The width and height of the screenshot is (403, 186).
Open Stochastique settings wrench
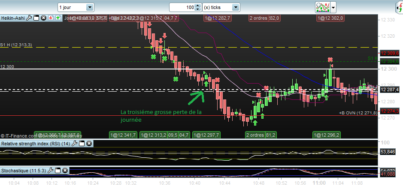click(50, 170)
